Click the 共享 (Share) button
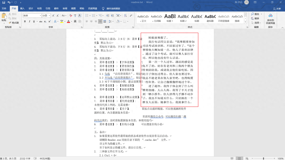The height and width of the screenshot is (160, 285). pyautogui.click(x=277, y=8)
